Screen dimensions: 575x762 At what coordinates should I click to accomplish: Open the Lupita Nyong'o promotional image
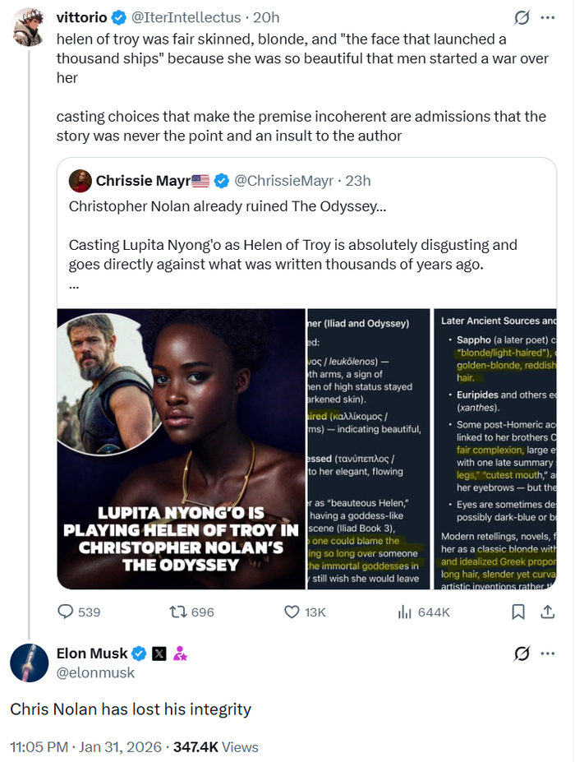181,449
